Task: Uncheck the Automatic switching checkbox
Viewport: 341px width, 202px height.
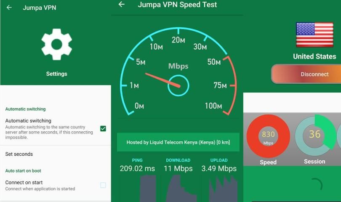Action: 103,128
